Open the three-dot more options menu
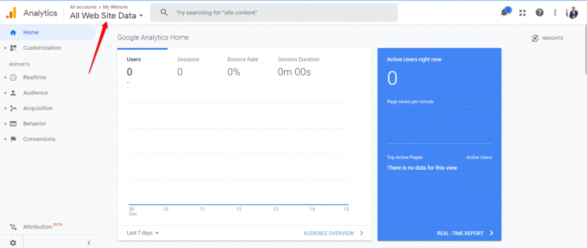Image resolution: width=587 pixels, height=248 pixels. [555, 13]
